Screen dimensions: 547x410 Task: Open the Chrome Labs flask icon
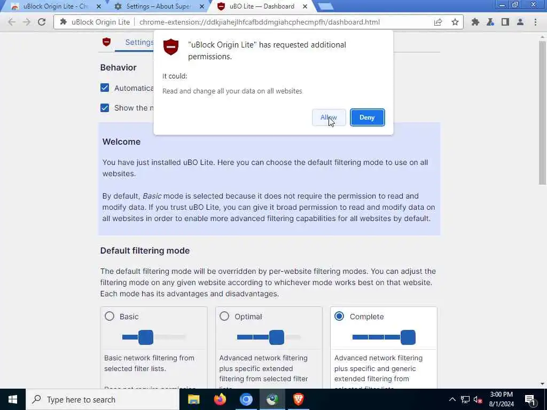490,22
